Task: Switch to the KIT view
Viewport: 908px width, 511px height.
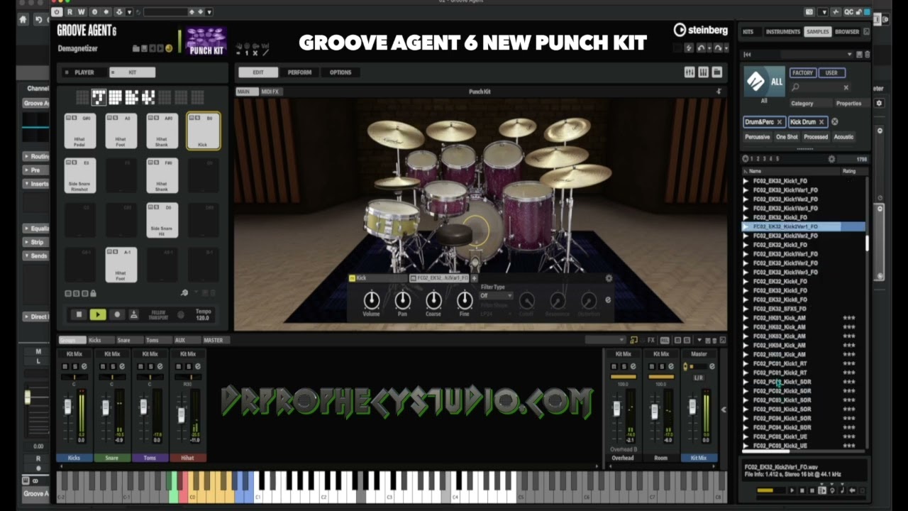Action: click(132, 72)
